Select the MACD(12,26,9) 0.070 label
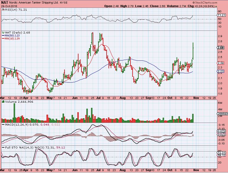 22,125
